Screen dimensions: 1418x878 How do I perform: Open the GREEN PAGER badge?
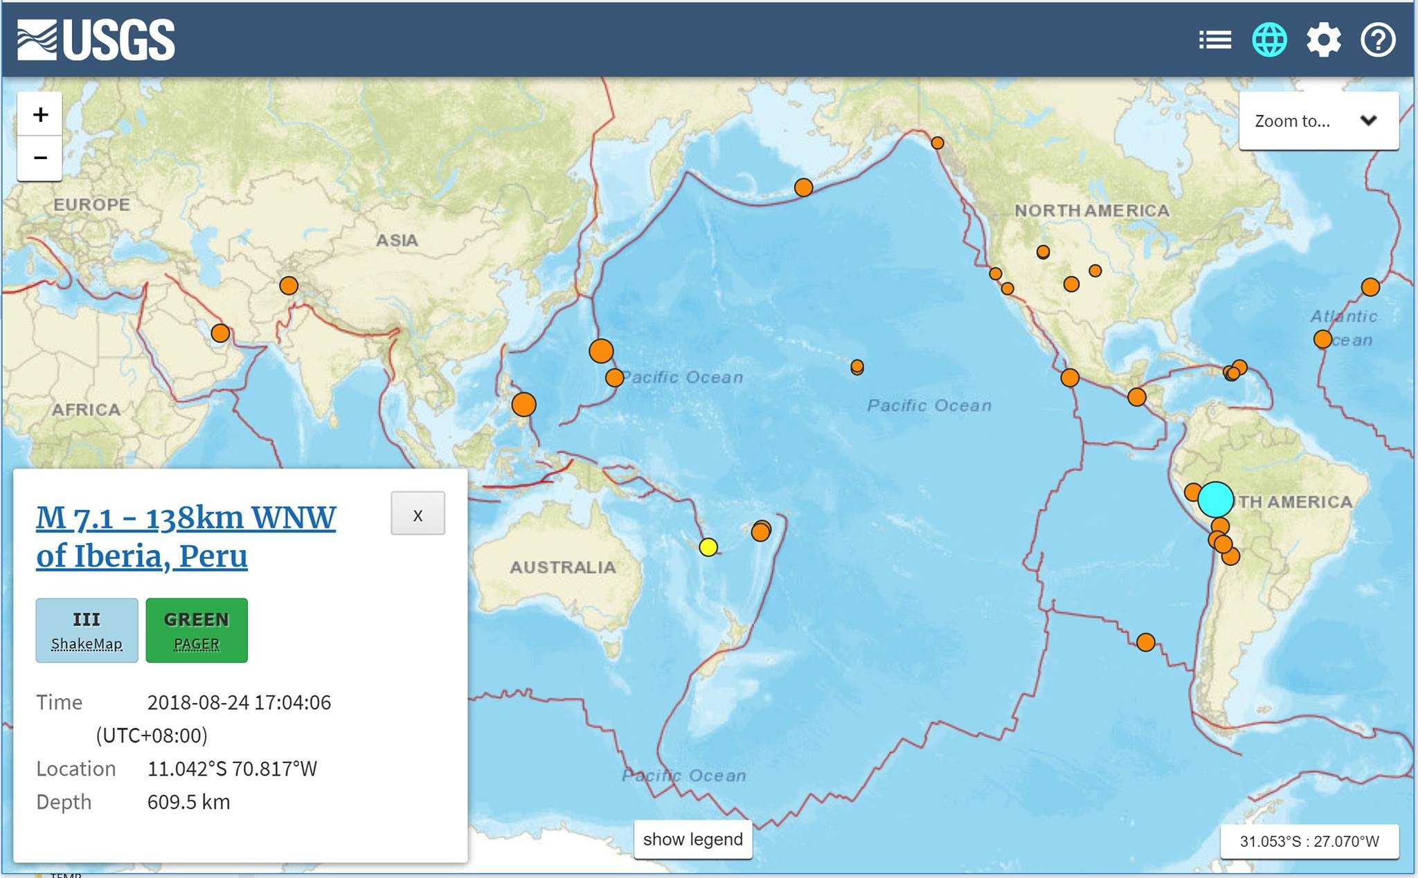click(x=197, y=630)
